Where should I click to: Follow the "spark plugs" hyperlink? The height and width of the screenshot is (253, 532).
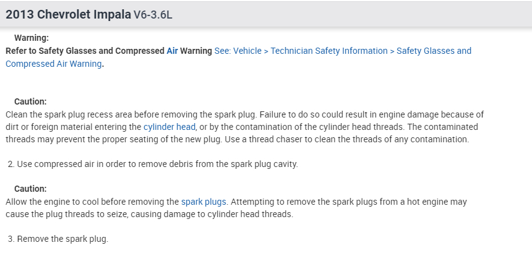click(204, 202)
